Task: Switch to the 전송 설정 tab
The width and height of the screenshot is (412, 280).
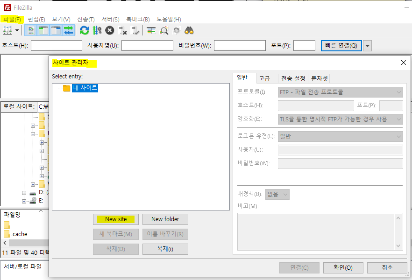Action: click(x=293, y=78)
